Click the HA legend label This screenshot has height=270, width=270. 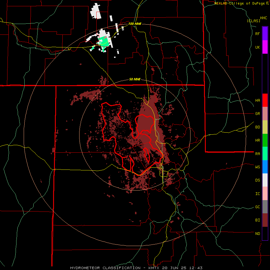point(257,100)
